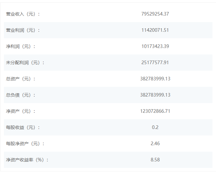Image resolution: width=216 pixels, height=175 pixels.
Task: Select the value in the 总资产 row
Action: (x=155, y=79)
